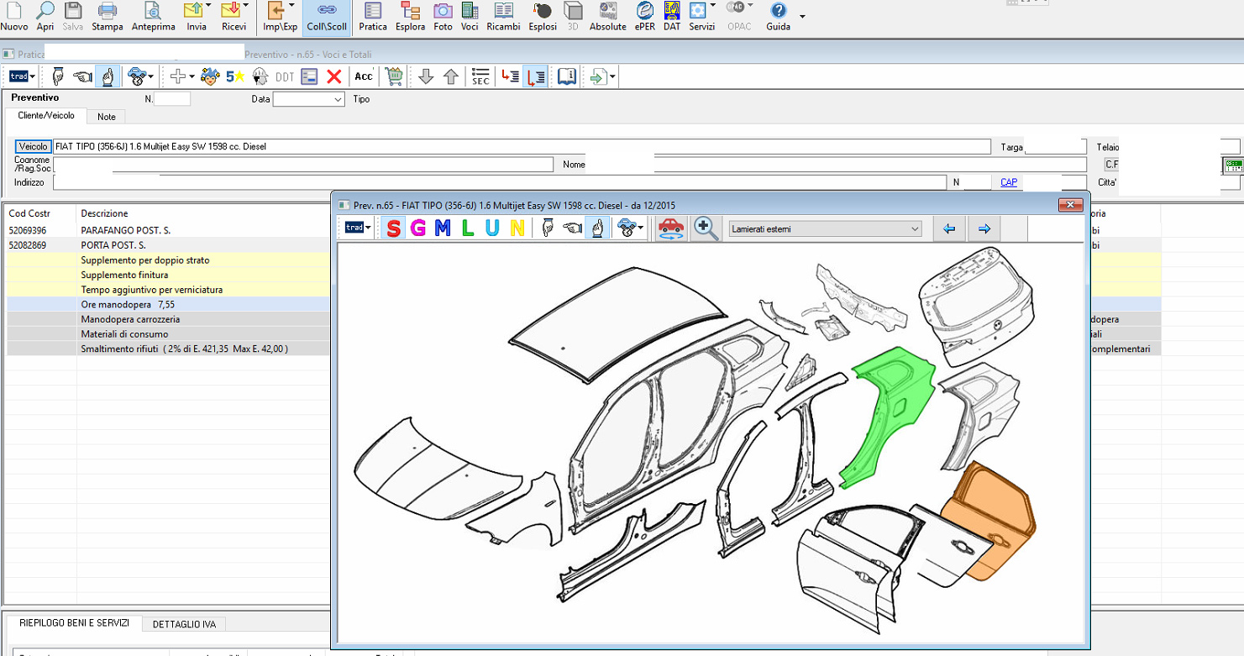1244x656 pixels.
Task: Click the 5-star icon
Action: 235,76
